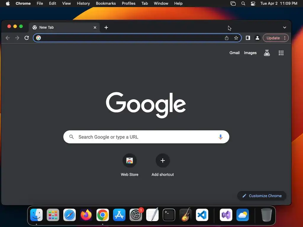The width and height of the screenshot is (303, 227).
Task: Open the Tab menu
Action: 145,3
